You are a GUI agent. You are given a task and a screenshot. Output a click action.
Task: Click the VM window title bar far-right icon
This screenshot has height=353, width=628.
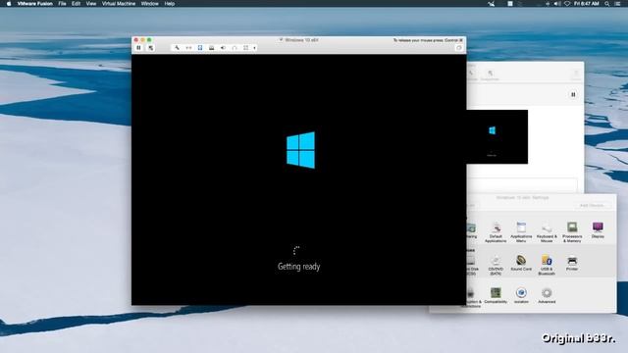click(459, 48)
